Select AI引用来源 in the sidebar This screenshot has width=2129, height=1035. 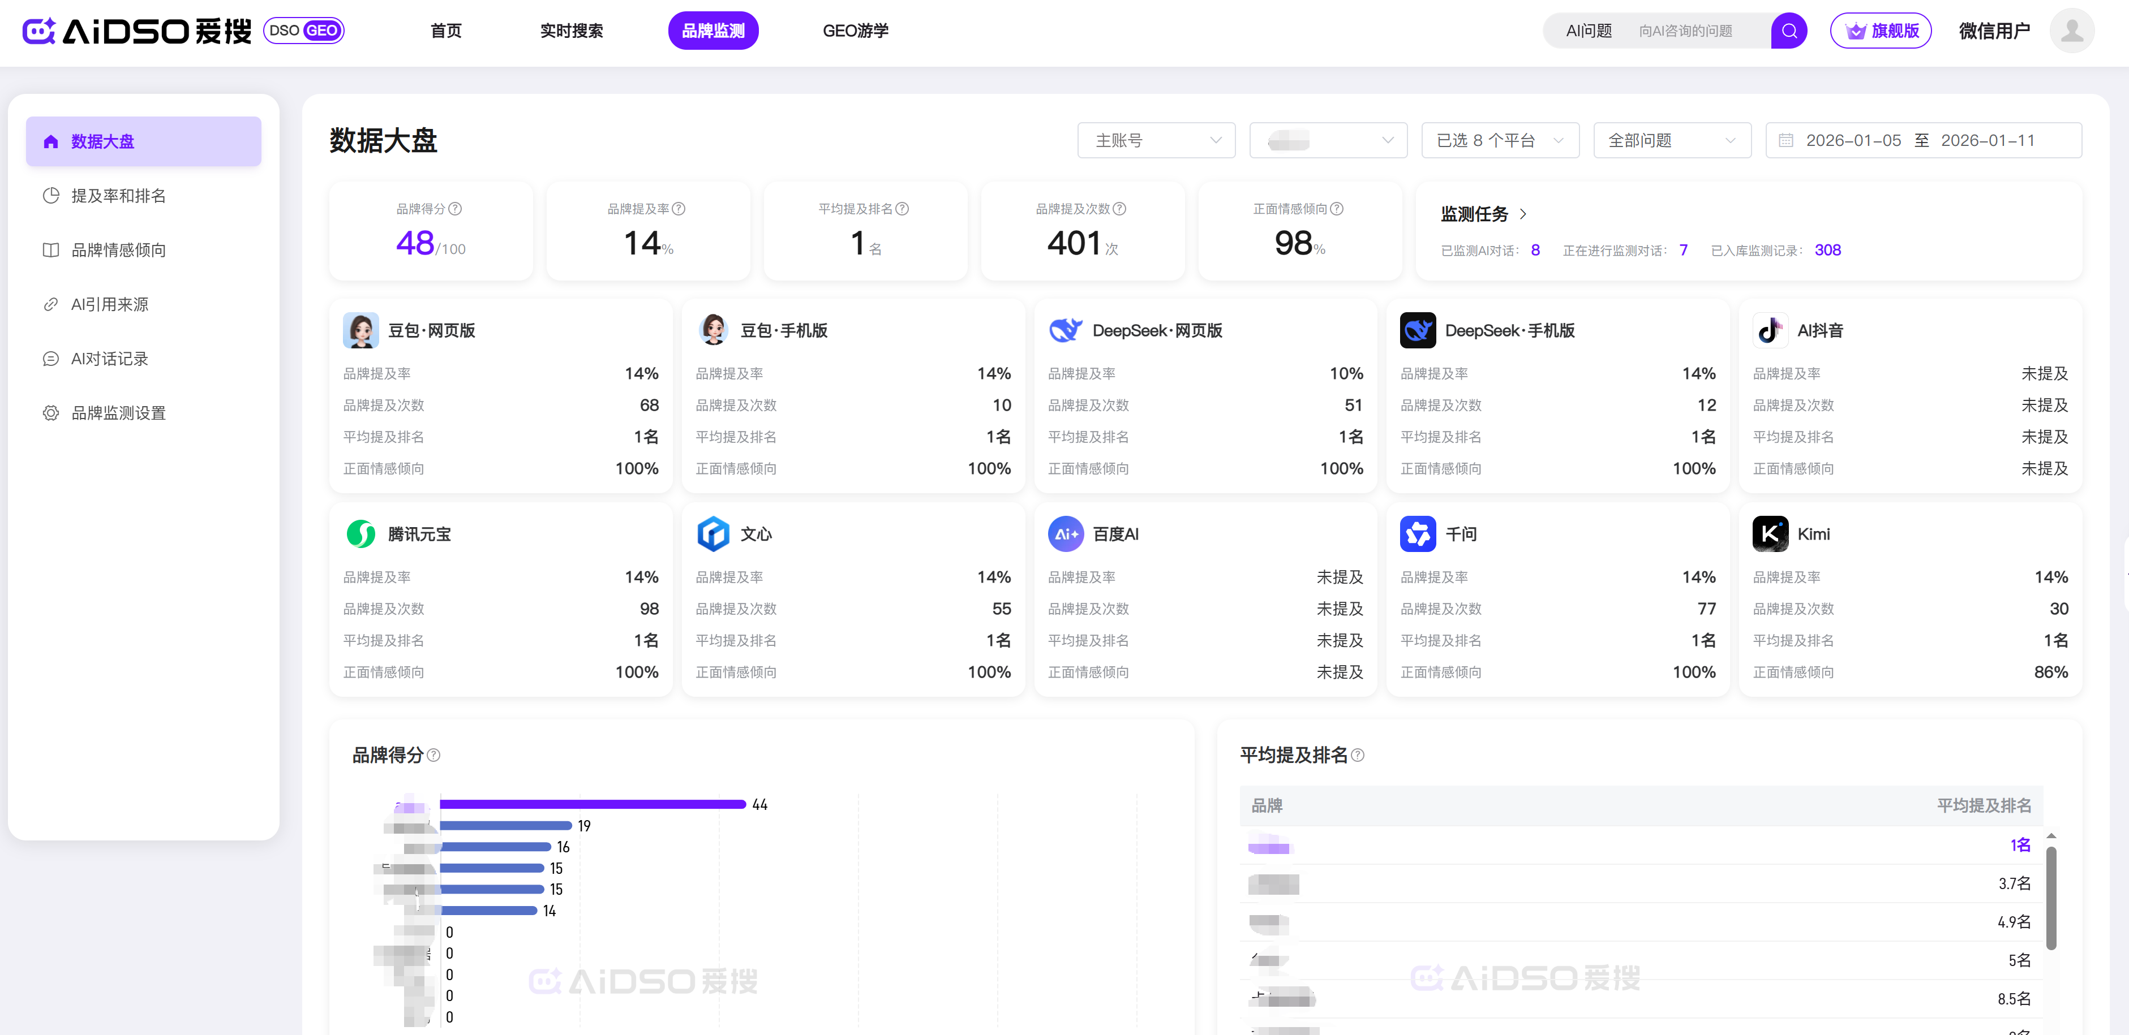point(110,305)
